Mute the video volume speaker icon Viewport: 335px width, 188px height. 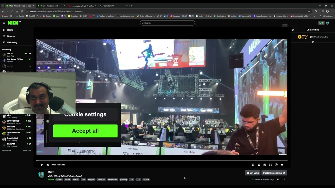click(x=48, y=165)
